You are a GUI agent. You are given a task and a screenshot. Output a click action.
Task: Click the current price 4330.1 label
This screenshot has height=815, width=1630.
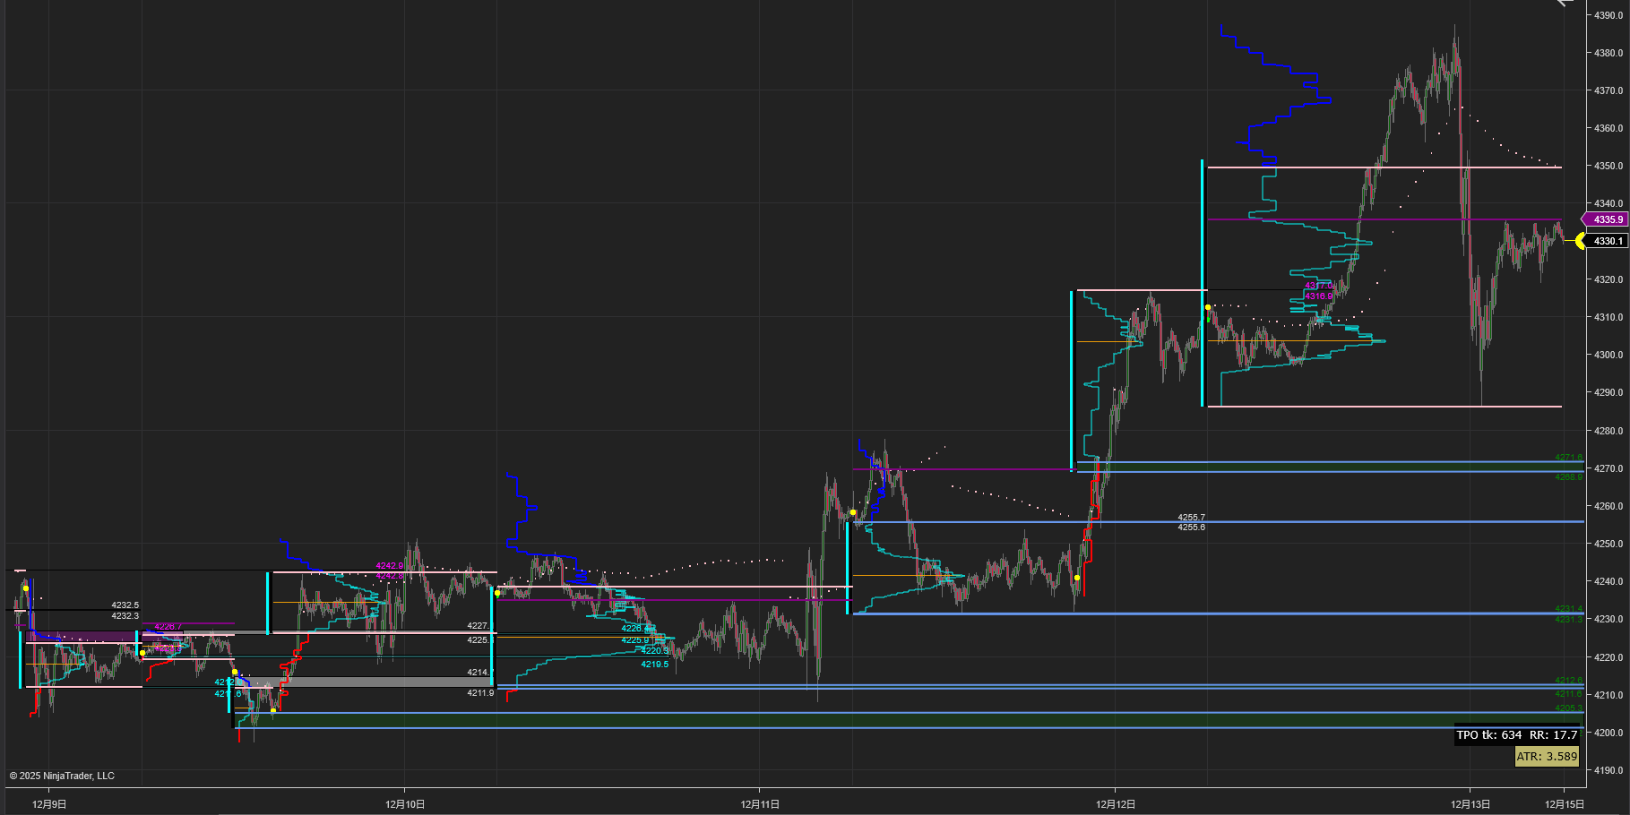tap(1608, 241)
